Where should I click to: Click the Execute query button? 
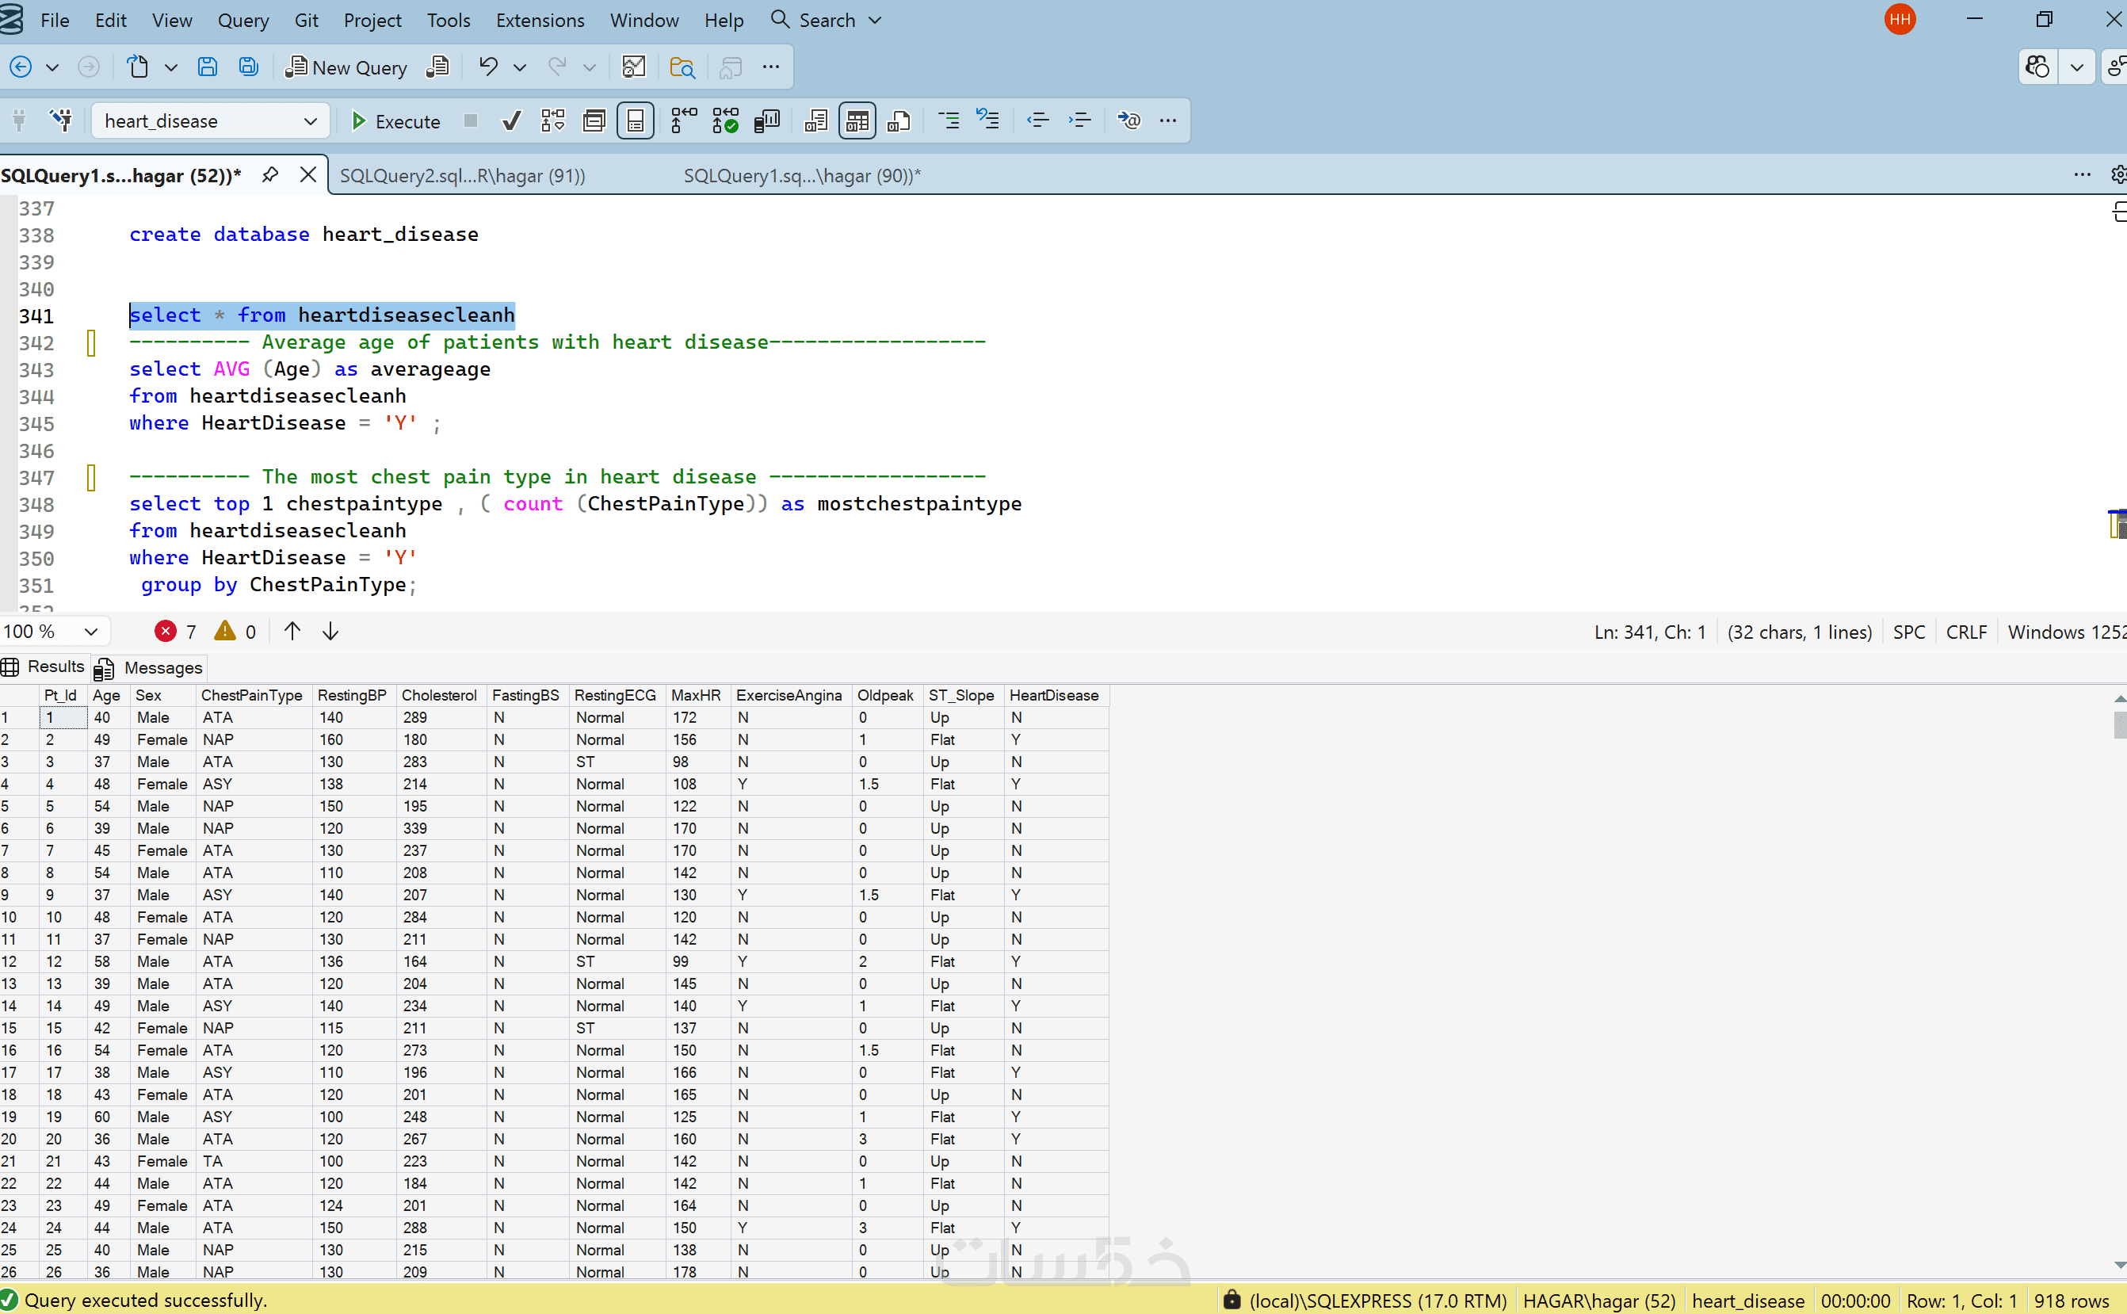click(x=395, y=120)
